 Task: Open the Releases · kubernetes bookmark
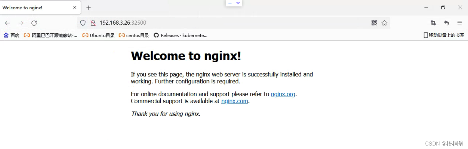coord(181,35)
